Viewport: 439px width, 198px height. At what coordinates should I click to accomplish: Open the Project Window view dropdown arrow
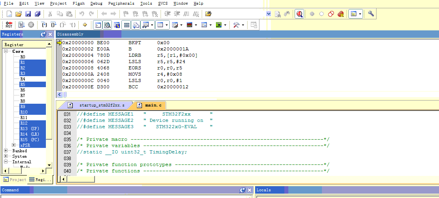pos(360,14)
